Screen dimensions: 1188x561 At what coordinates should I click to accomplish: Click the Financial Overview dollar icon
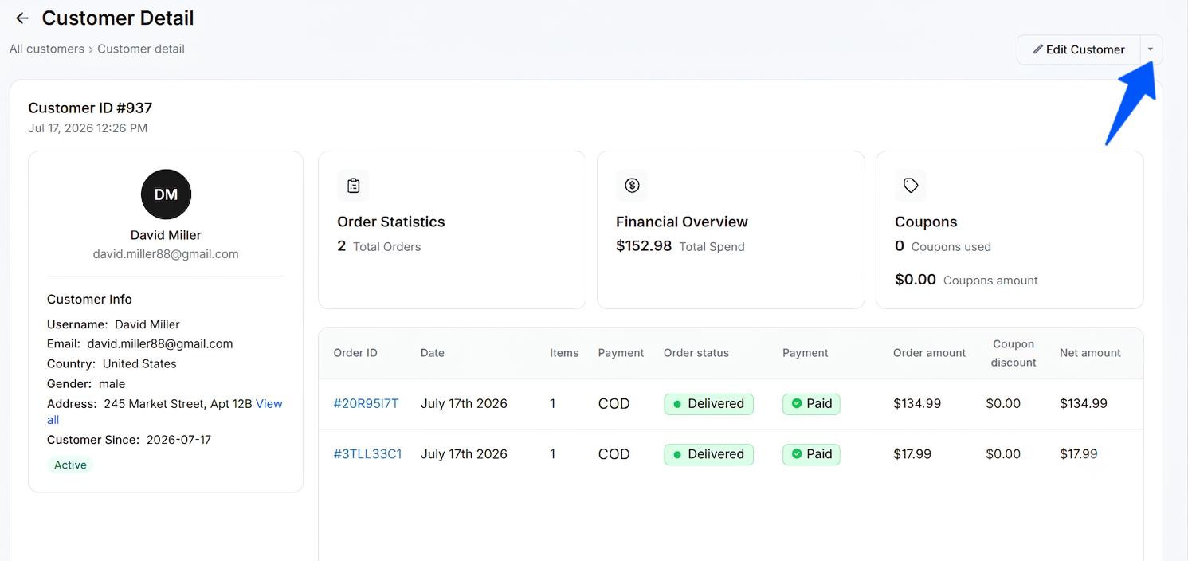[632, 186]
